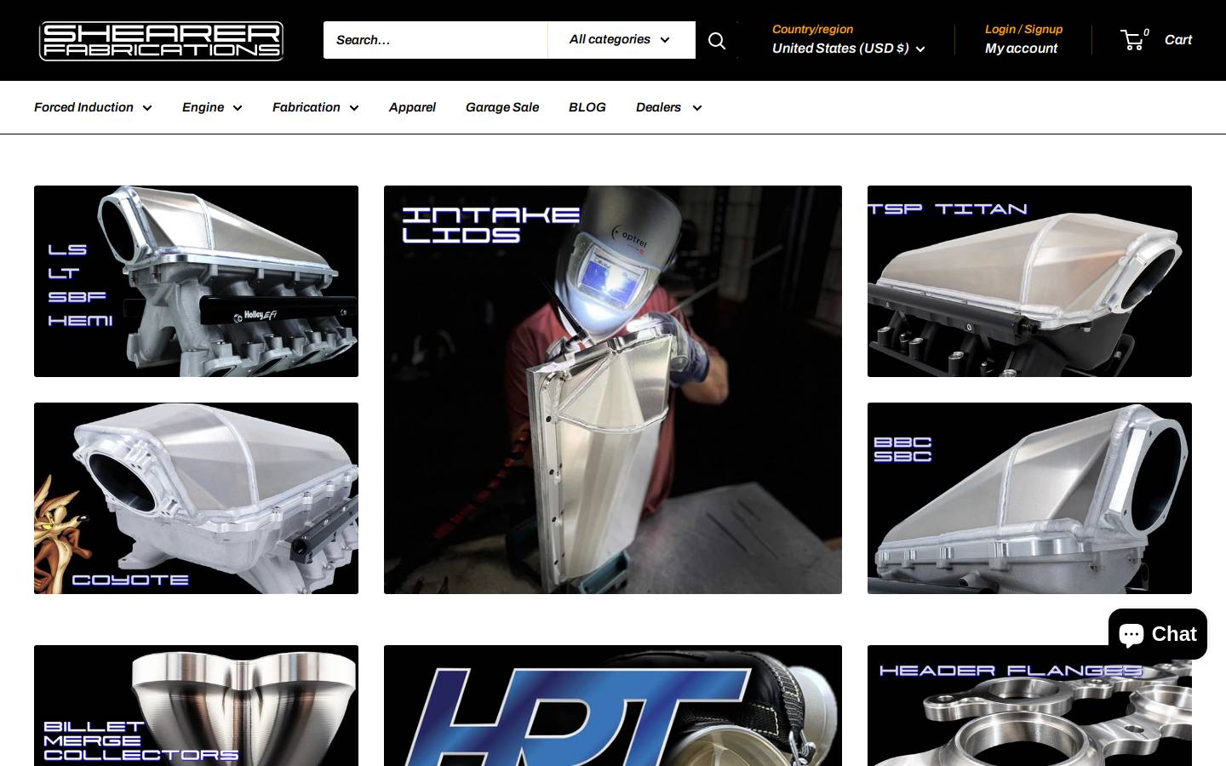Open the BLOG page
Viewport: 1226px width, 766px height.
point(587,107)
